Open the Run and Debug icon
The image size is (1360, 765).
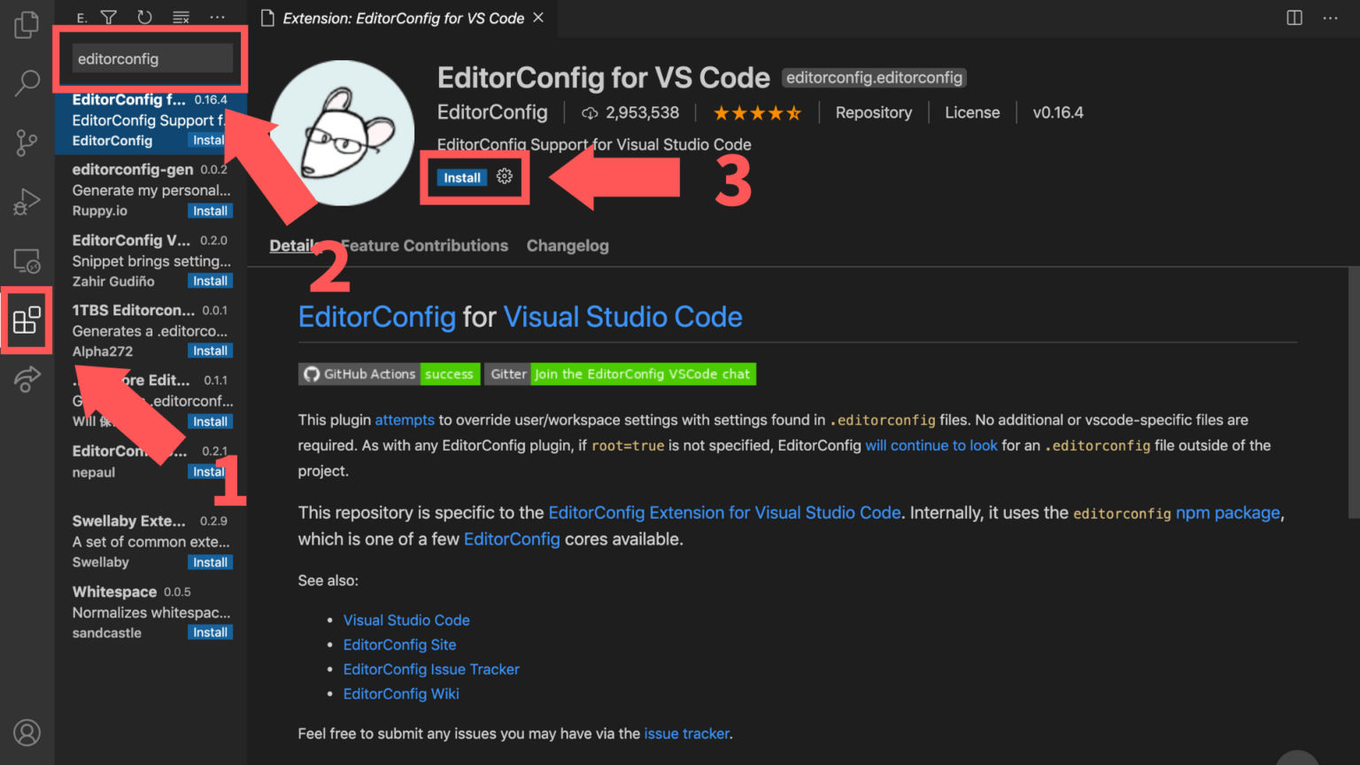pyautogui.click(x=26, y=202)
